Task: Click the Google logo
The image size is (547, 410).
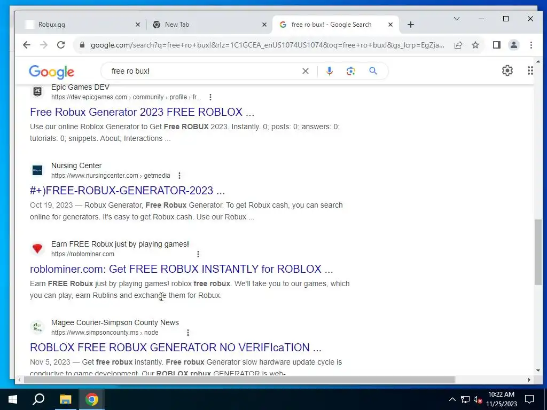Action: pos(52,72)
